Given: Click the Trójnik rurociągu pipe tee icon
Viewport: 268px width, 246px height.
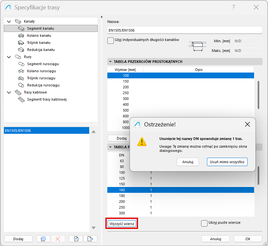Looking at the screenshot, I should [x=21, y=78].
